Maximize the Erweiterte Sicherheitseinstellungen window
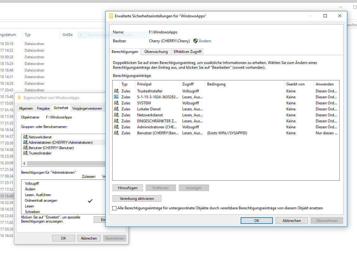 (325, 16)
